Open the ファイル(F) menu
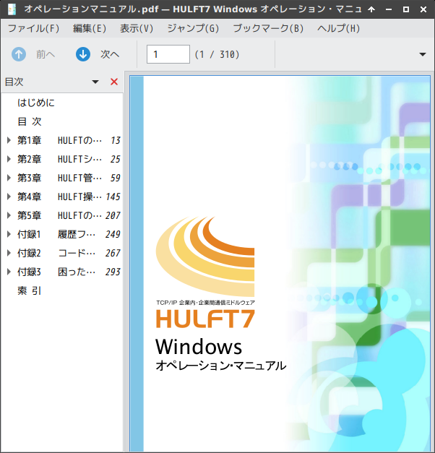The width and height of the screenshot is (435, 453). click(33, 28)
